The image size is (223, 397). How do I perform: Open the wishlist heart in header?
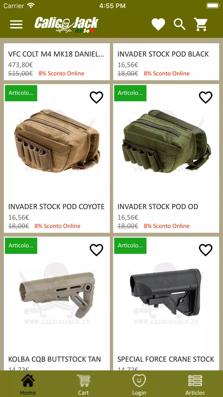pyautogui.click(x=158, y=25)
